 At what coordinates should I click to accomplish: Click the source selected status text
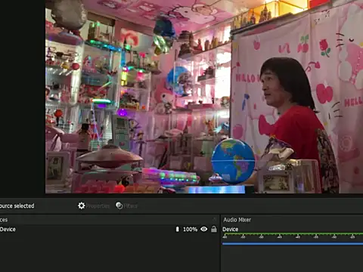tap(17, 206)
